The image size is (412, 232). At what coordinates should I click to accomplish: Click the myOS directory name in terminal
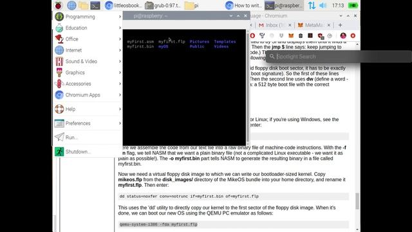point(163,46)
